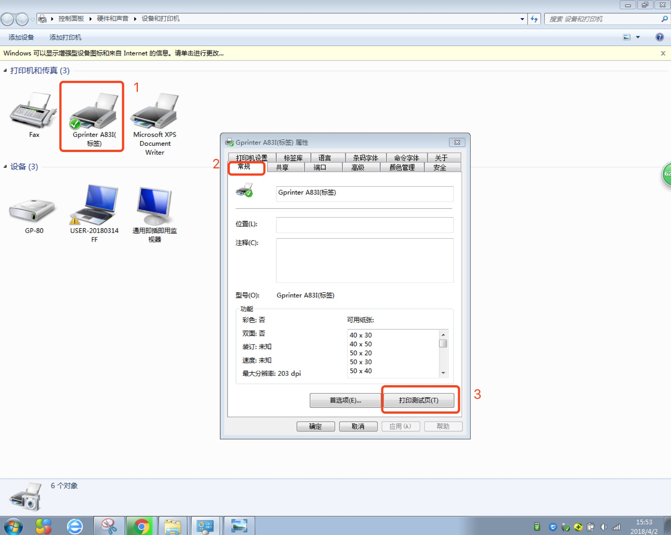Viewport: 671px width, 535px height.
Task: Click 添加设备 in the toolbar
Action: click(x=21, y=37)
